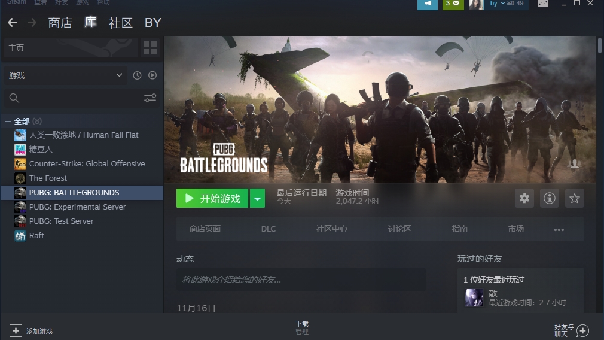Image resolution: width=604 pixels, height=340 pixels.
Task: Switch library to grid view icon
Action: click(x=150, y=48)
